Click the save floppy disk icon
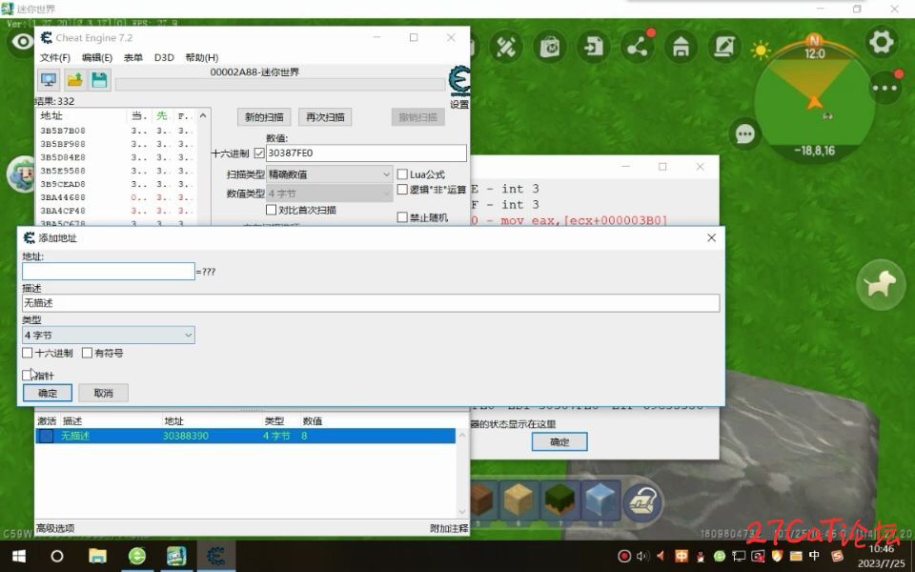 click(100, 80)
